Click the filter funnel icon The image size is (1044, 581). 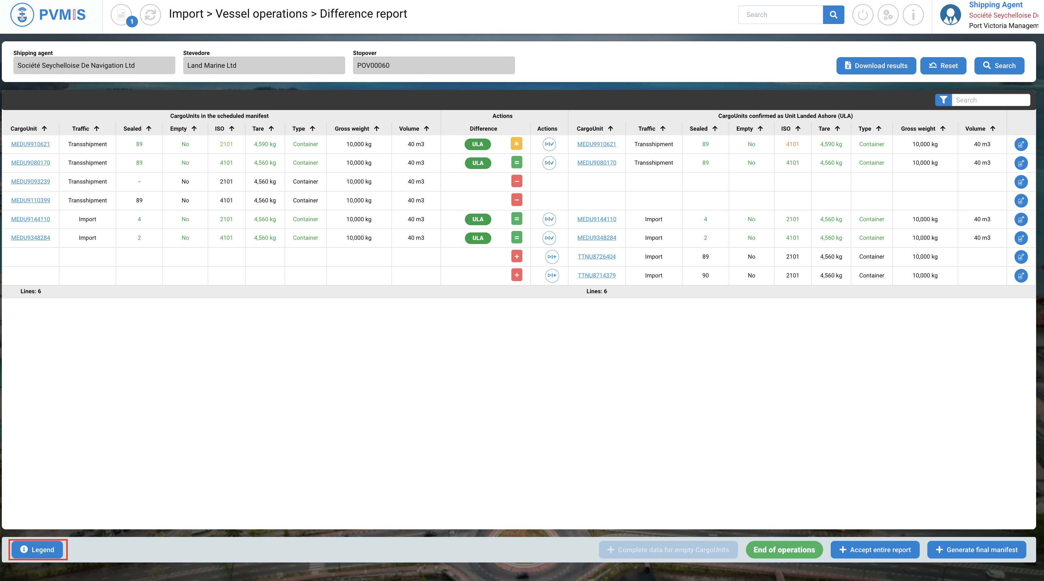[x=943, y=100]
